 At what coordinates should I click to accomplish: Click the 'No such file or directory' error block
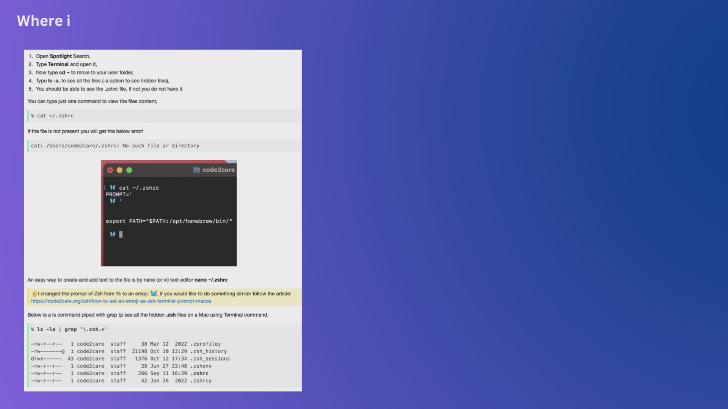coord(115,146)
